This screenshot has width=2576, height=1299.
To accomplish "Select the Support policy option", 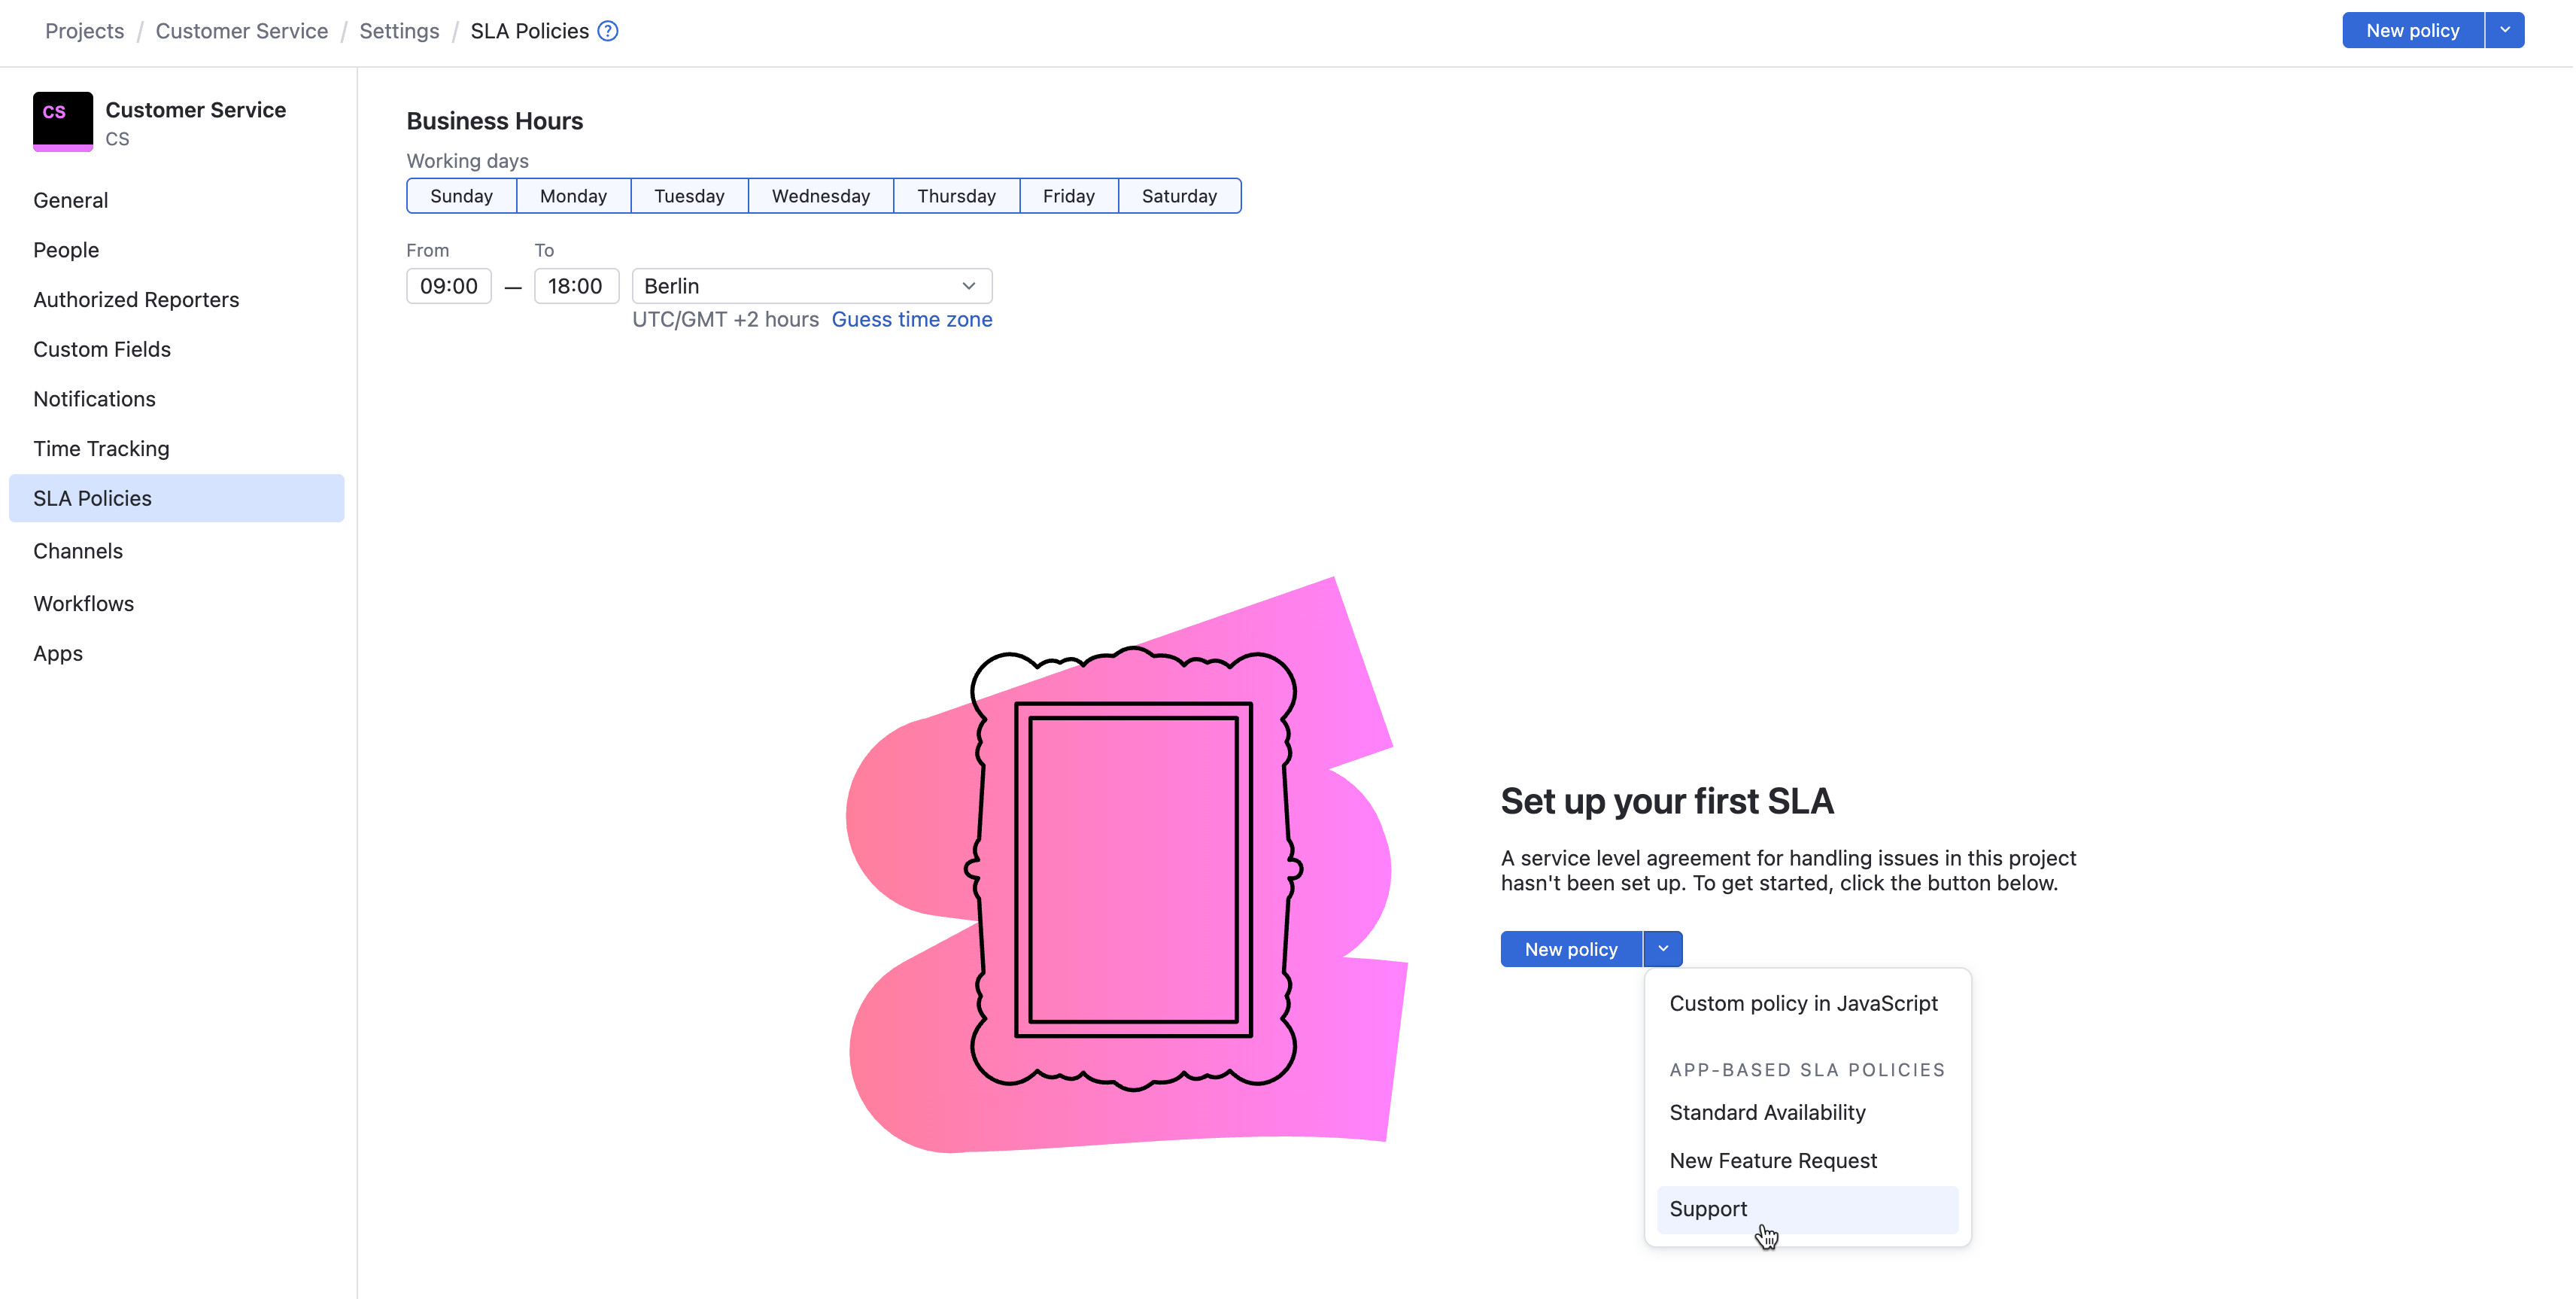I will click(x=1807, y=1209).
